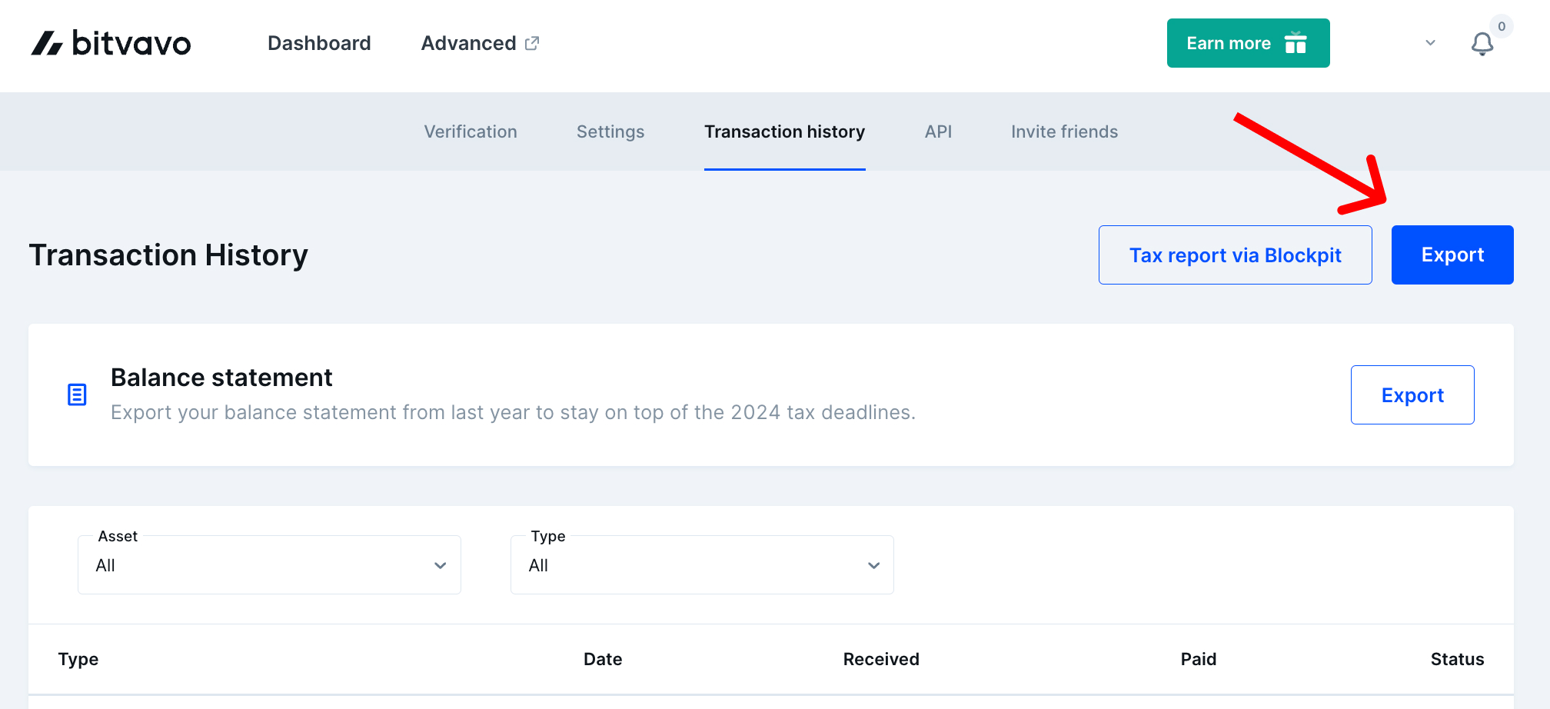Export the Balance statement
1550x709 pixels.
1412,394
